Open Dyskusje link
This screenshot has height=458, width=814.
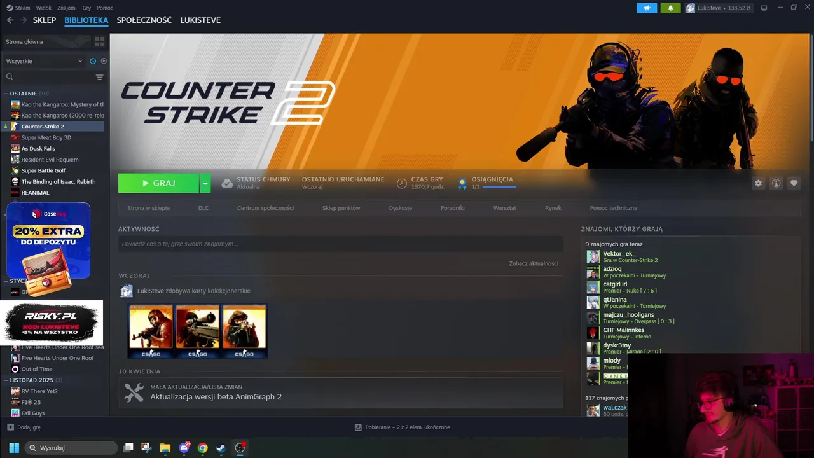coord(401,208)
